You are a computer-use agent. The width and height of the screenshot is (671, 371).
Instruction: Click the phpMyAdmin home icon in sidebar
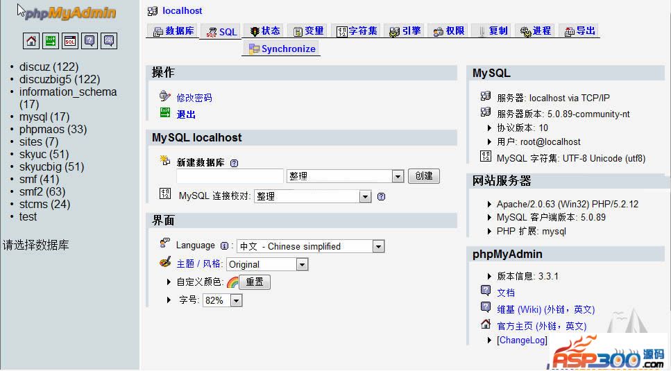point(31,41)
